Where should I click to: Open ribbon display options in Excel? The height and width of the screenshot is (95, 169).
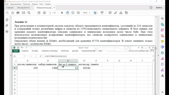pyautogui.click(x=142, y=47)
